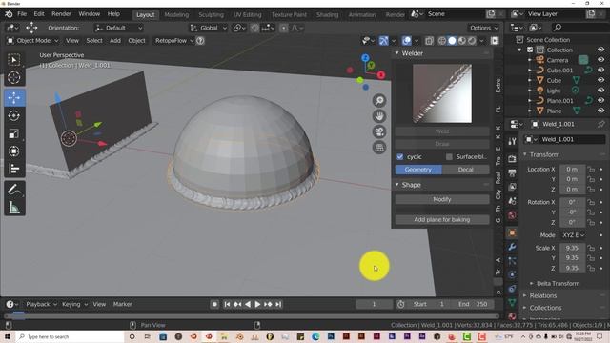Toggle Collection exclude checkbox in outliner
Image resolution: width=610 pixels, height=343 pixels.
coord(530,50)
